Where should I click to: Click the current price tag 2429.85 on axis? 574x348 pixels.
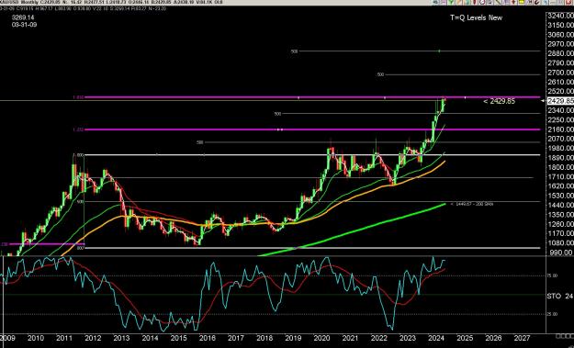click(x=560, y=101)
